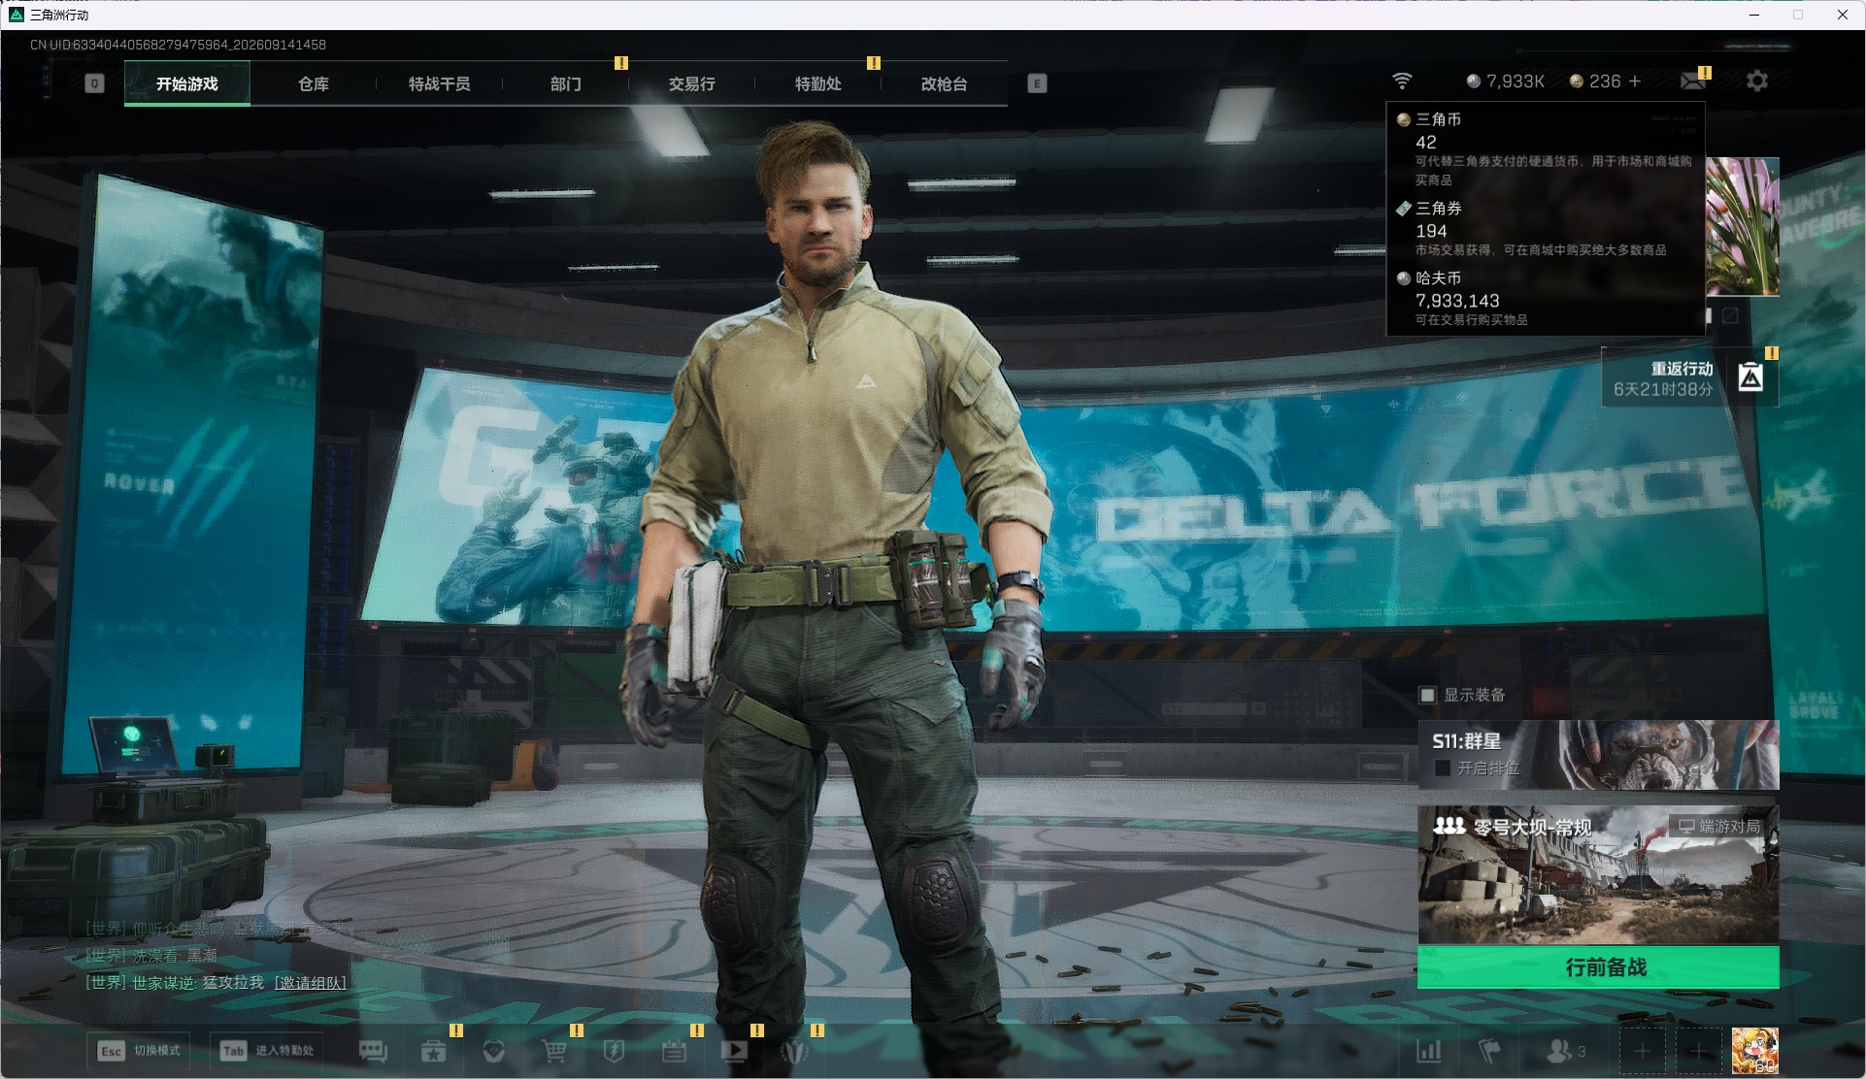Go to the 部门 tab
This screenshot has width=1866, height=1079.
(566, 83)
